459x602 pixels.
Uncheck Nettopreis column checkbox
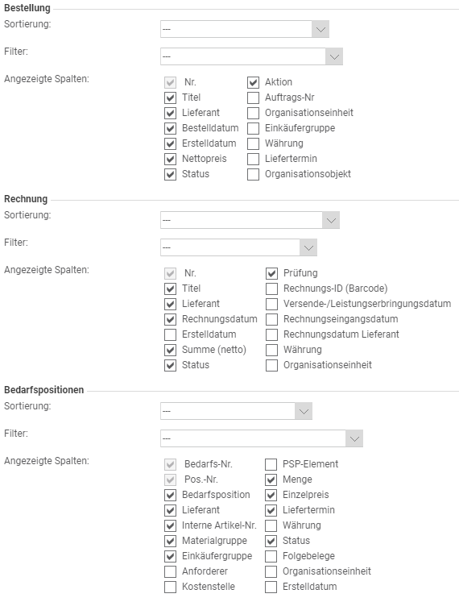click(x=170, y=159)
